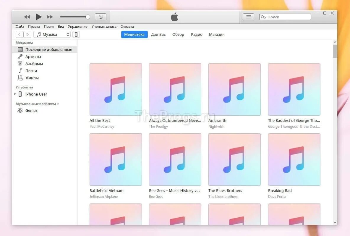Switch to the Обзор tab
Viewport: 350px width, 236px height.
tap(178, 34)
